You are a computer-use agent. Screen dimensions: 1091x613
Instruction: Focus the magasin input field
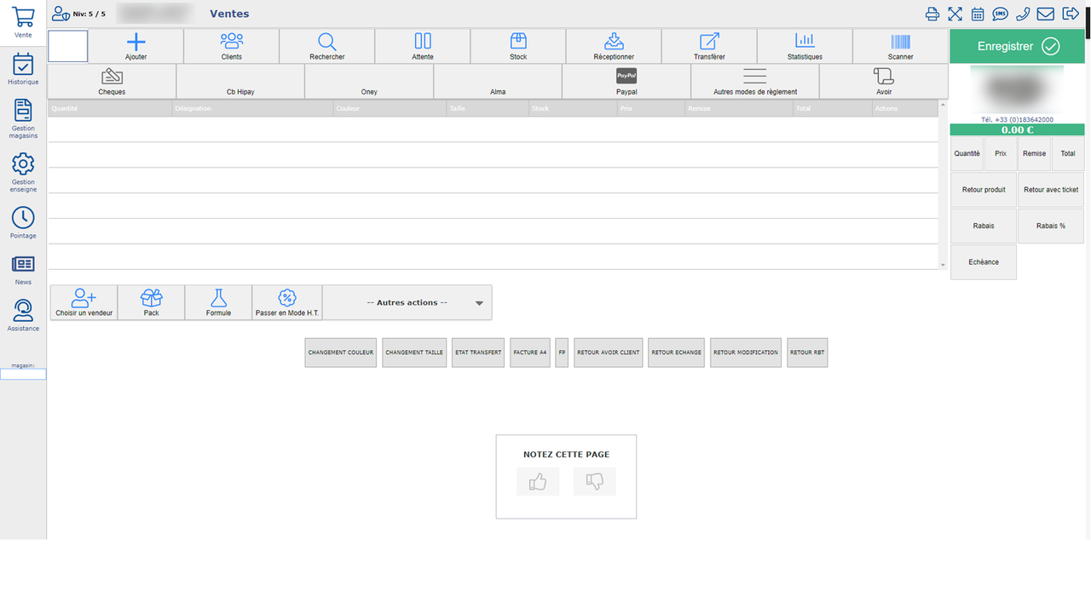[x=23, y=375]
